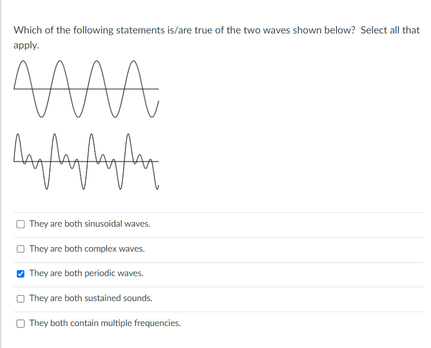Click the multiple frequencies answer label
The height and width of the screenshot is (348, 431).
[104, 323]
